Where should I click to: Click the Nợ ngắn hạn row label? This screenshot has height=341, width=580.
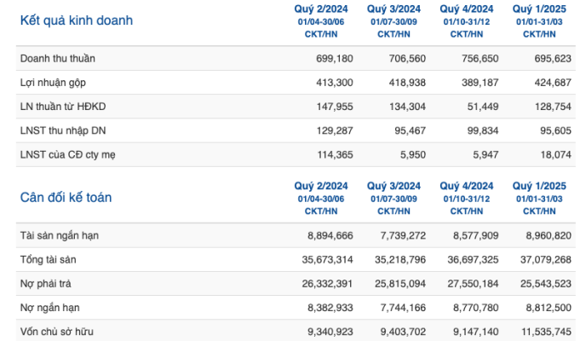[49, 308]
